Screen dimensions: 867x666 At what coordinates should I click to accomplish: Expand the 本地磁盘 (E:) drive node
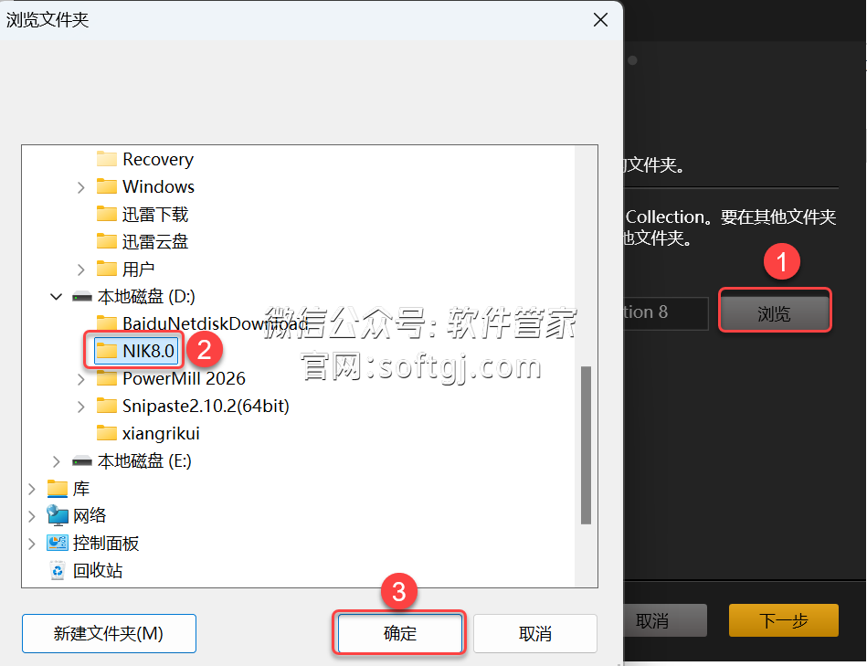click(x=56, y=461)
